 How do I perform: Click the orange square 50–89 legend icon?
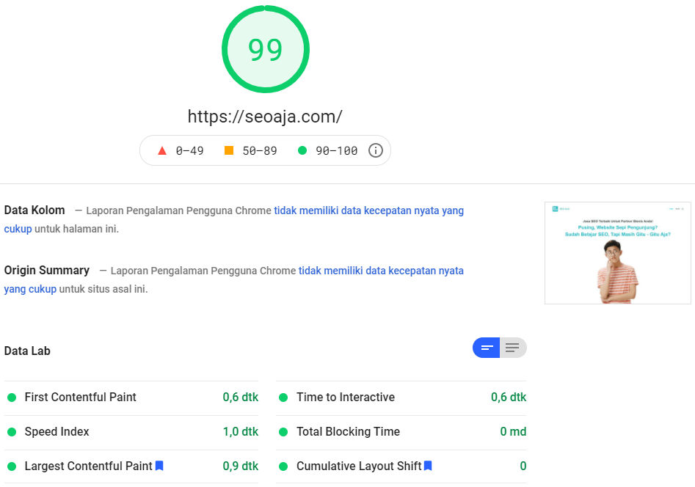[x=229, y=150]
